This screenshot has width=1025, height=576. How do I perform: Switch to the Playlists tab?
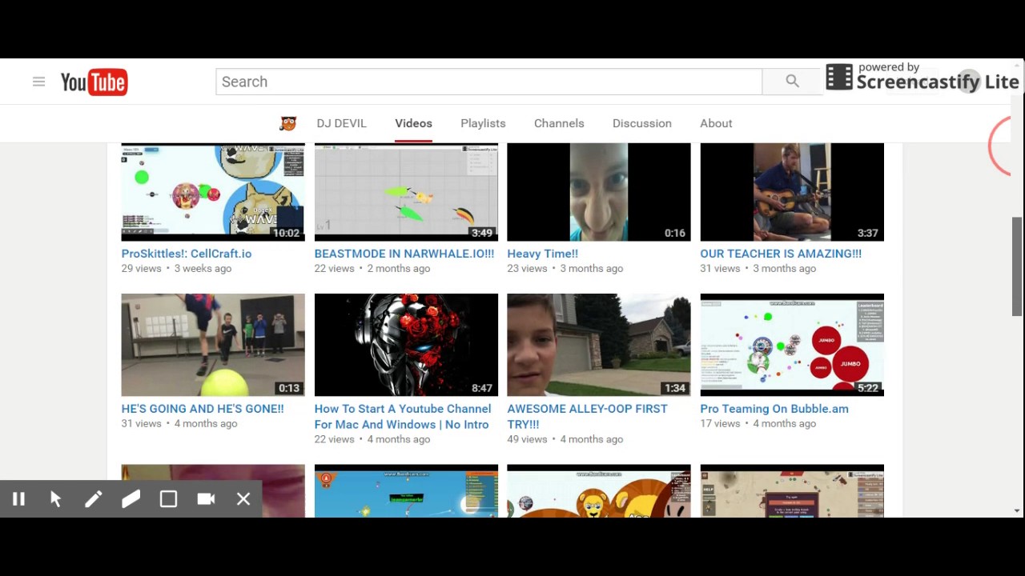pyautogui.click(x=483, y=123)
